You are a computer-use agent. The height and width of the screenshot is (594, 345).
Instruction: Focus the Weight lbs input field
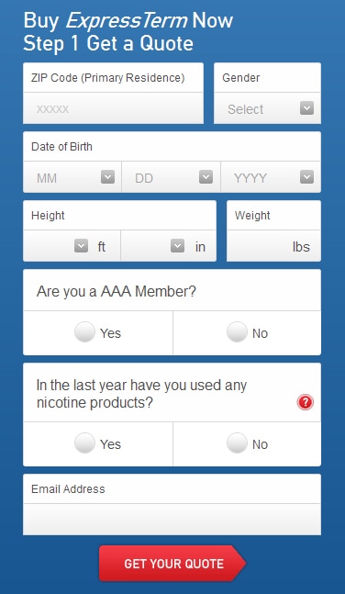click(x=273, y=246)
